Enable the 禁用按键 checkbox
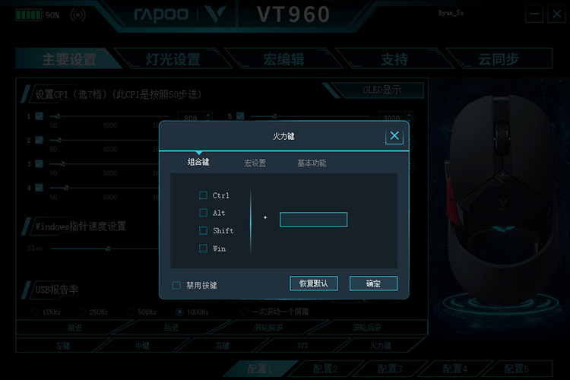The image size is (570, 380). pyautogui.click(x=176, y=285)
